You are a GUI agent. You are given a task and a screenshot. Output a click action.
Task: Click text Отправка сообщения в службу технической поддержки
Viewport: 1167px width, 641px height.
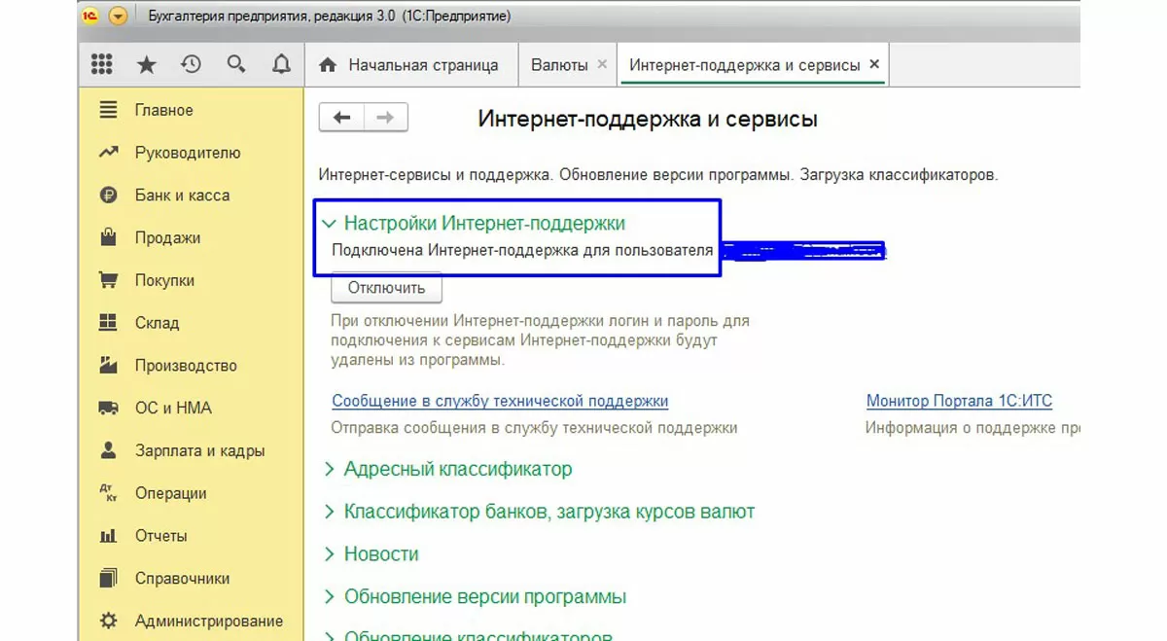[x=534, y=428]
